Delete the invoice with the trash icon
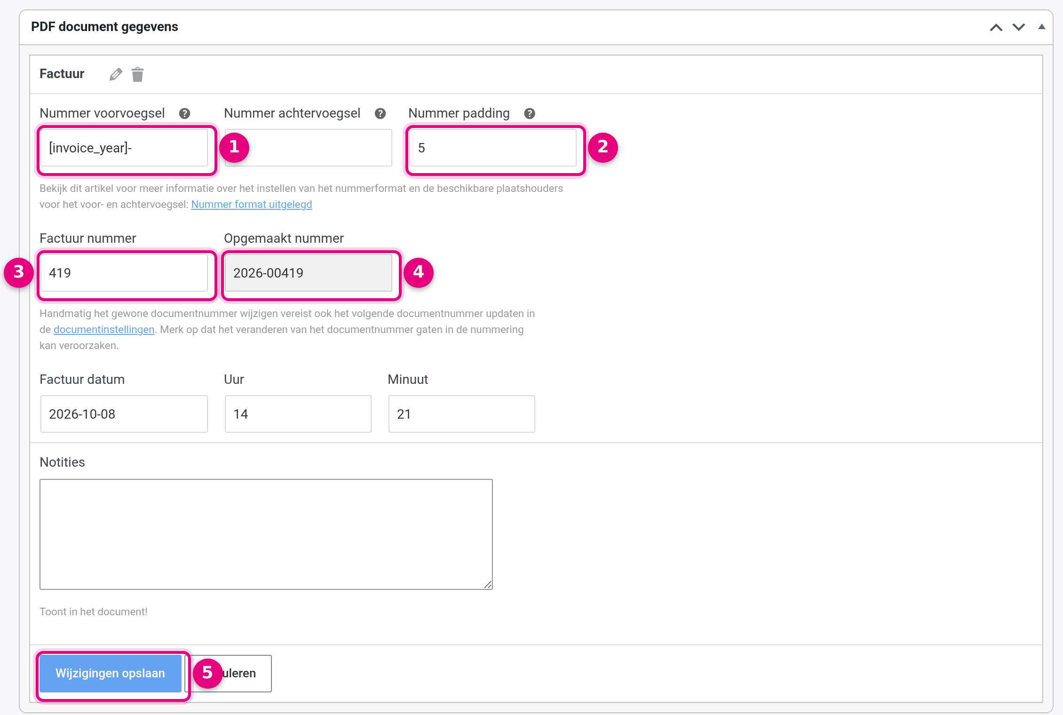Screen dimensions: 1063x715 pos(137,74)
